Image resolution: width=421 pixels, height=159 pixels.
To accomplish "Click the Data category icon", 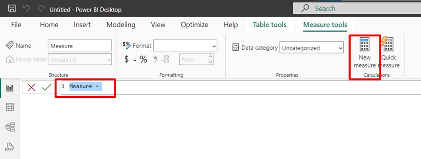I will tap(235, 48).
